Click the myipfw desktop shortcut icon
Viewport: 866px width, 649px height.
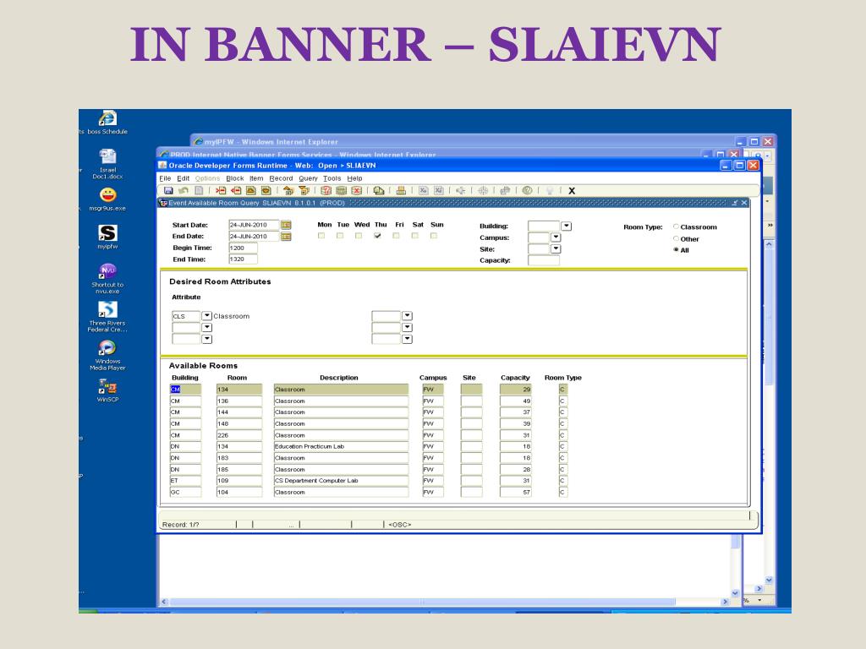[x=107, y=237]
